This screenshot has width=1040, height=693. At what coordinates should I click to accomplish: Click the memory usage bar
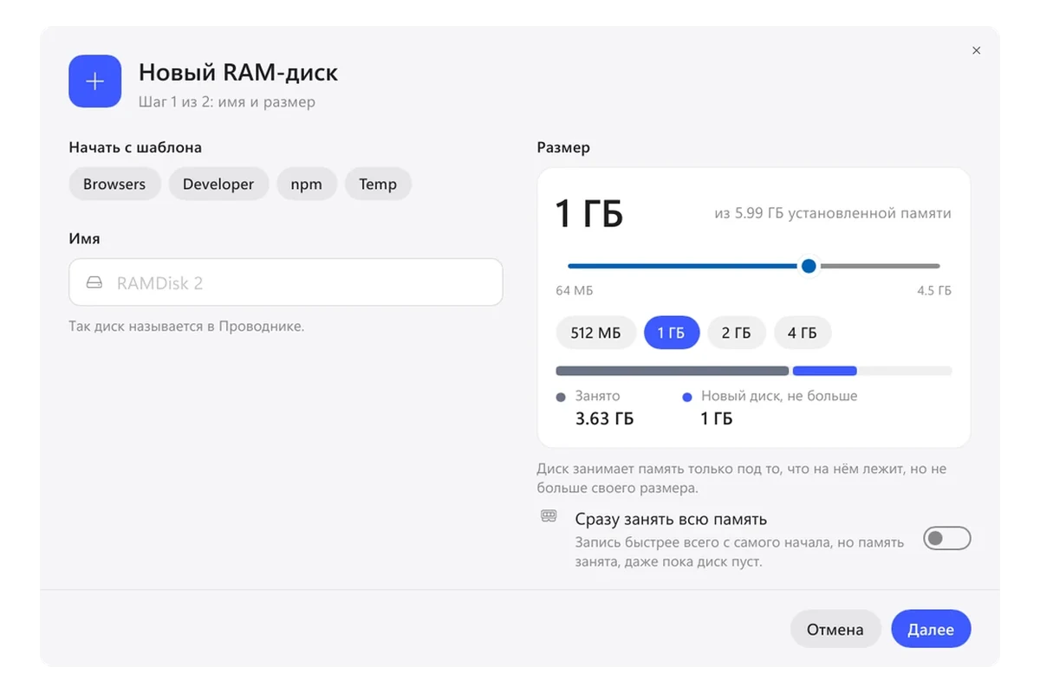[754, 371]
